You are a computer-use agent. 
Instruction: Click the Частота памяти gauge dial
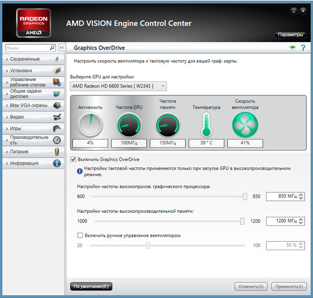[167, 125]
